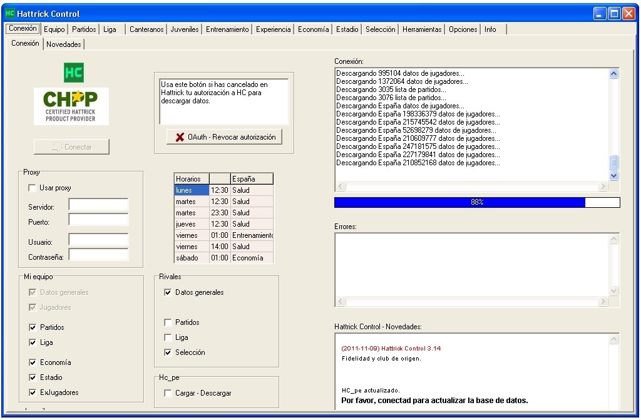This screenshot has width=641, height=420.
Task: Click the Conexión log down scroll arrow
Action: (x=613, y=176)
